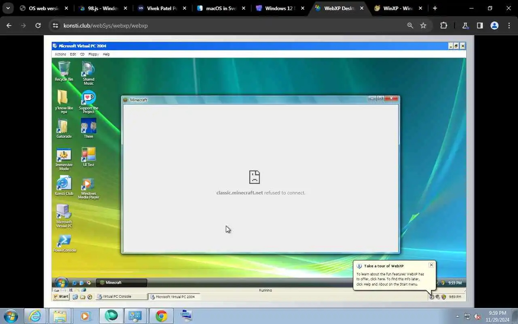Open the Help menu in Virtual PC
Image resolution: width=518 pixels, height=324 pixels.
pos(106,54)
